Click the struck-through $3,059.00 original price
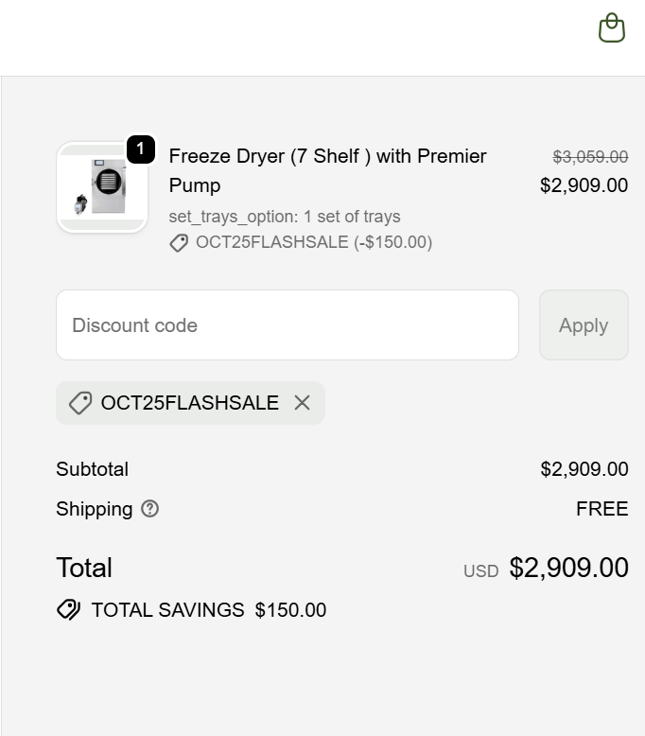Image resolution: width=645 pixels, height=736 pixels. (x=590, y=157)
